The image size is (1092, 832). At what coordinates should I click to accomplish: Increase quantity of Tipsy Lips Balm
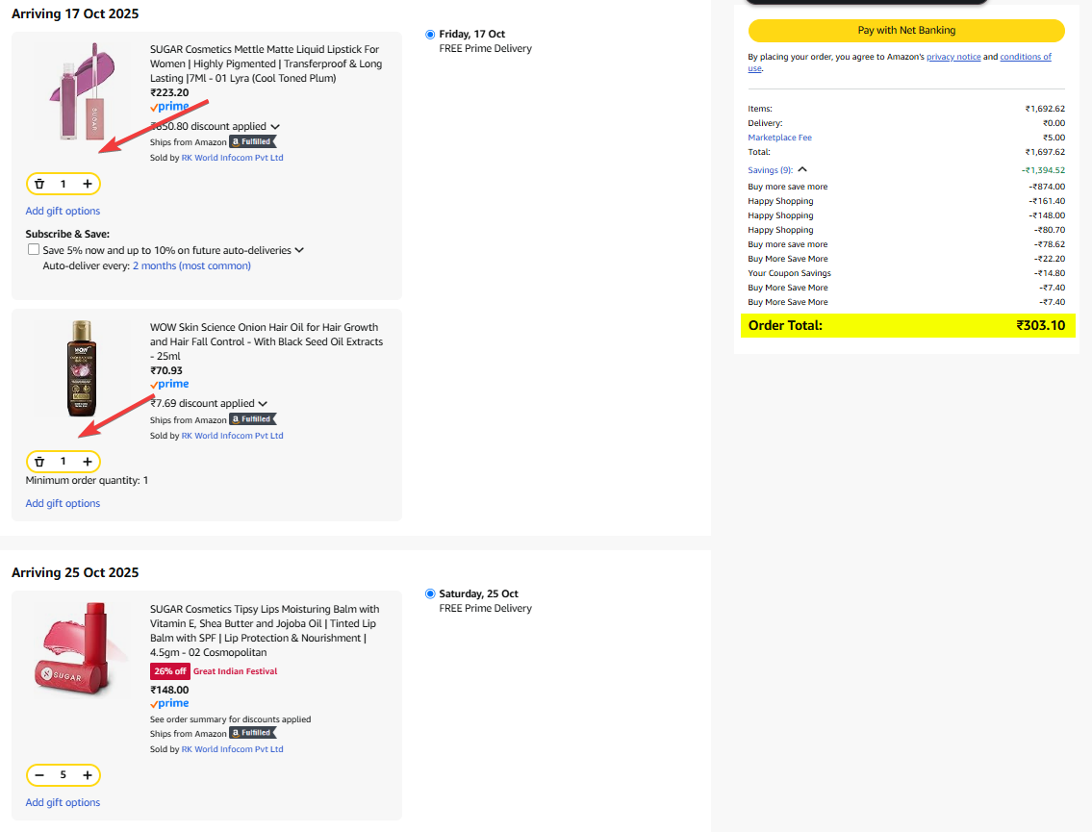(x=88, y=775)
